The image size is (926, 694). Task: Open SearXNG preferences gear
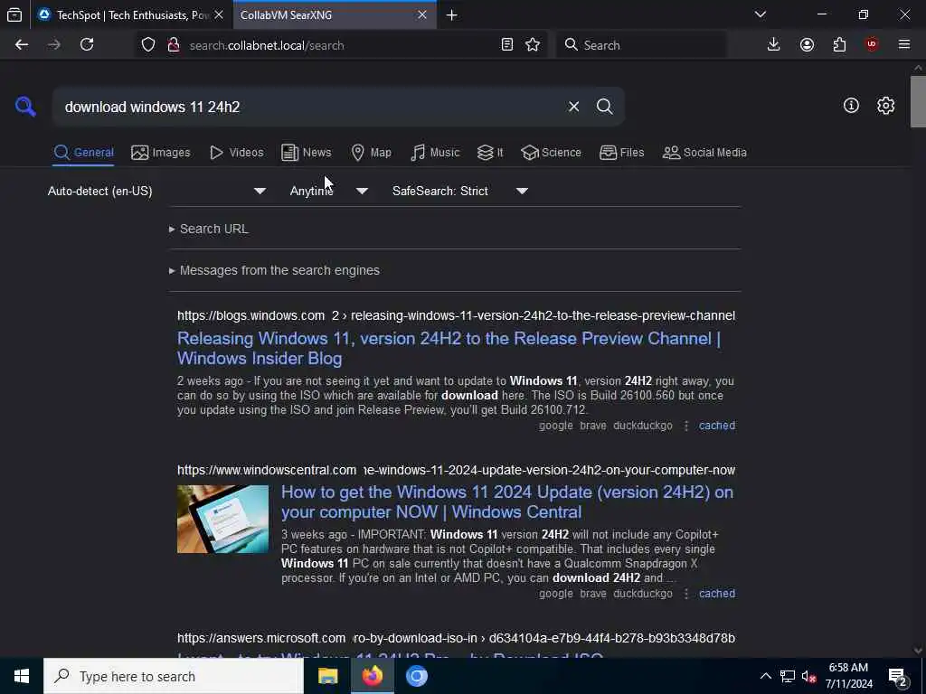coord(885,106)
